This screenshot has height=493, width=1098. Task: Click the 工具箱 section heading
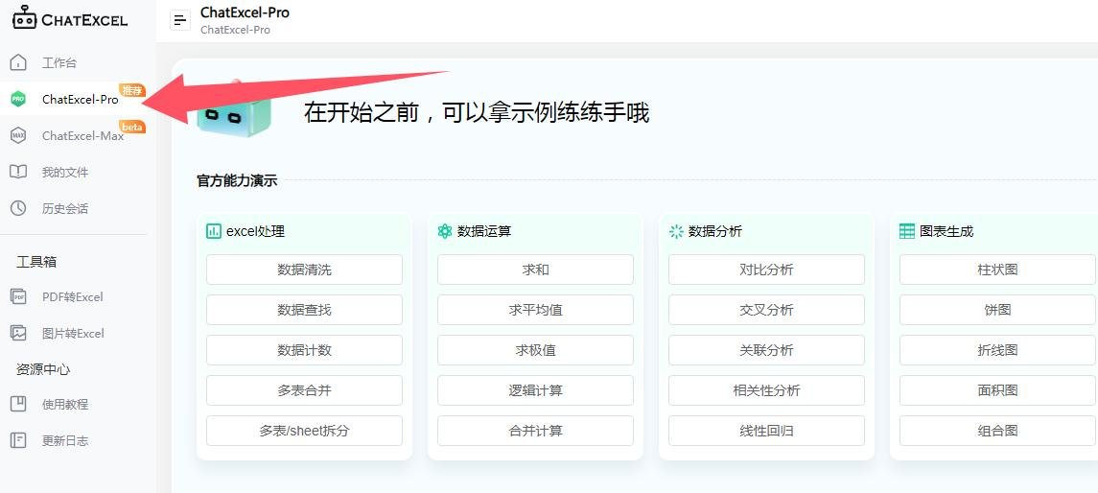36,262
